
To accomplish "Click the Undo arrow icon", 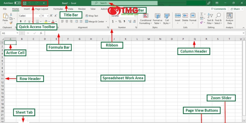I will 30,3.
